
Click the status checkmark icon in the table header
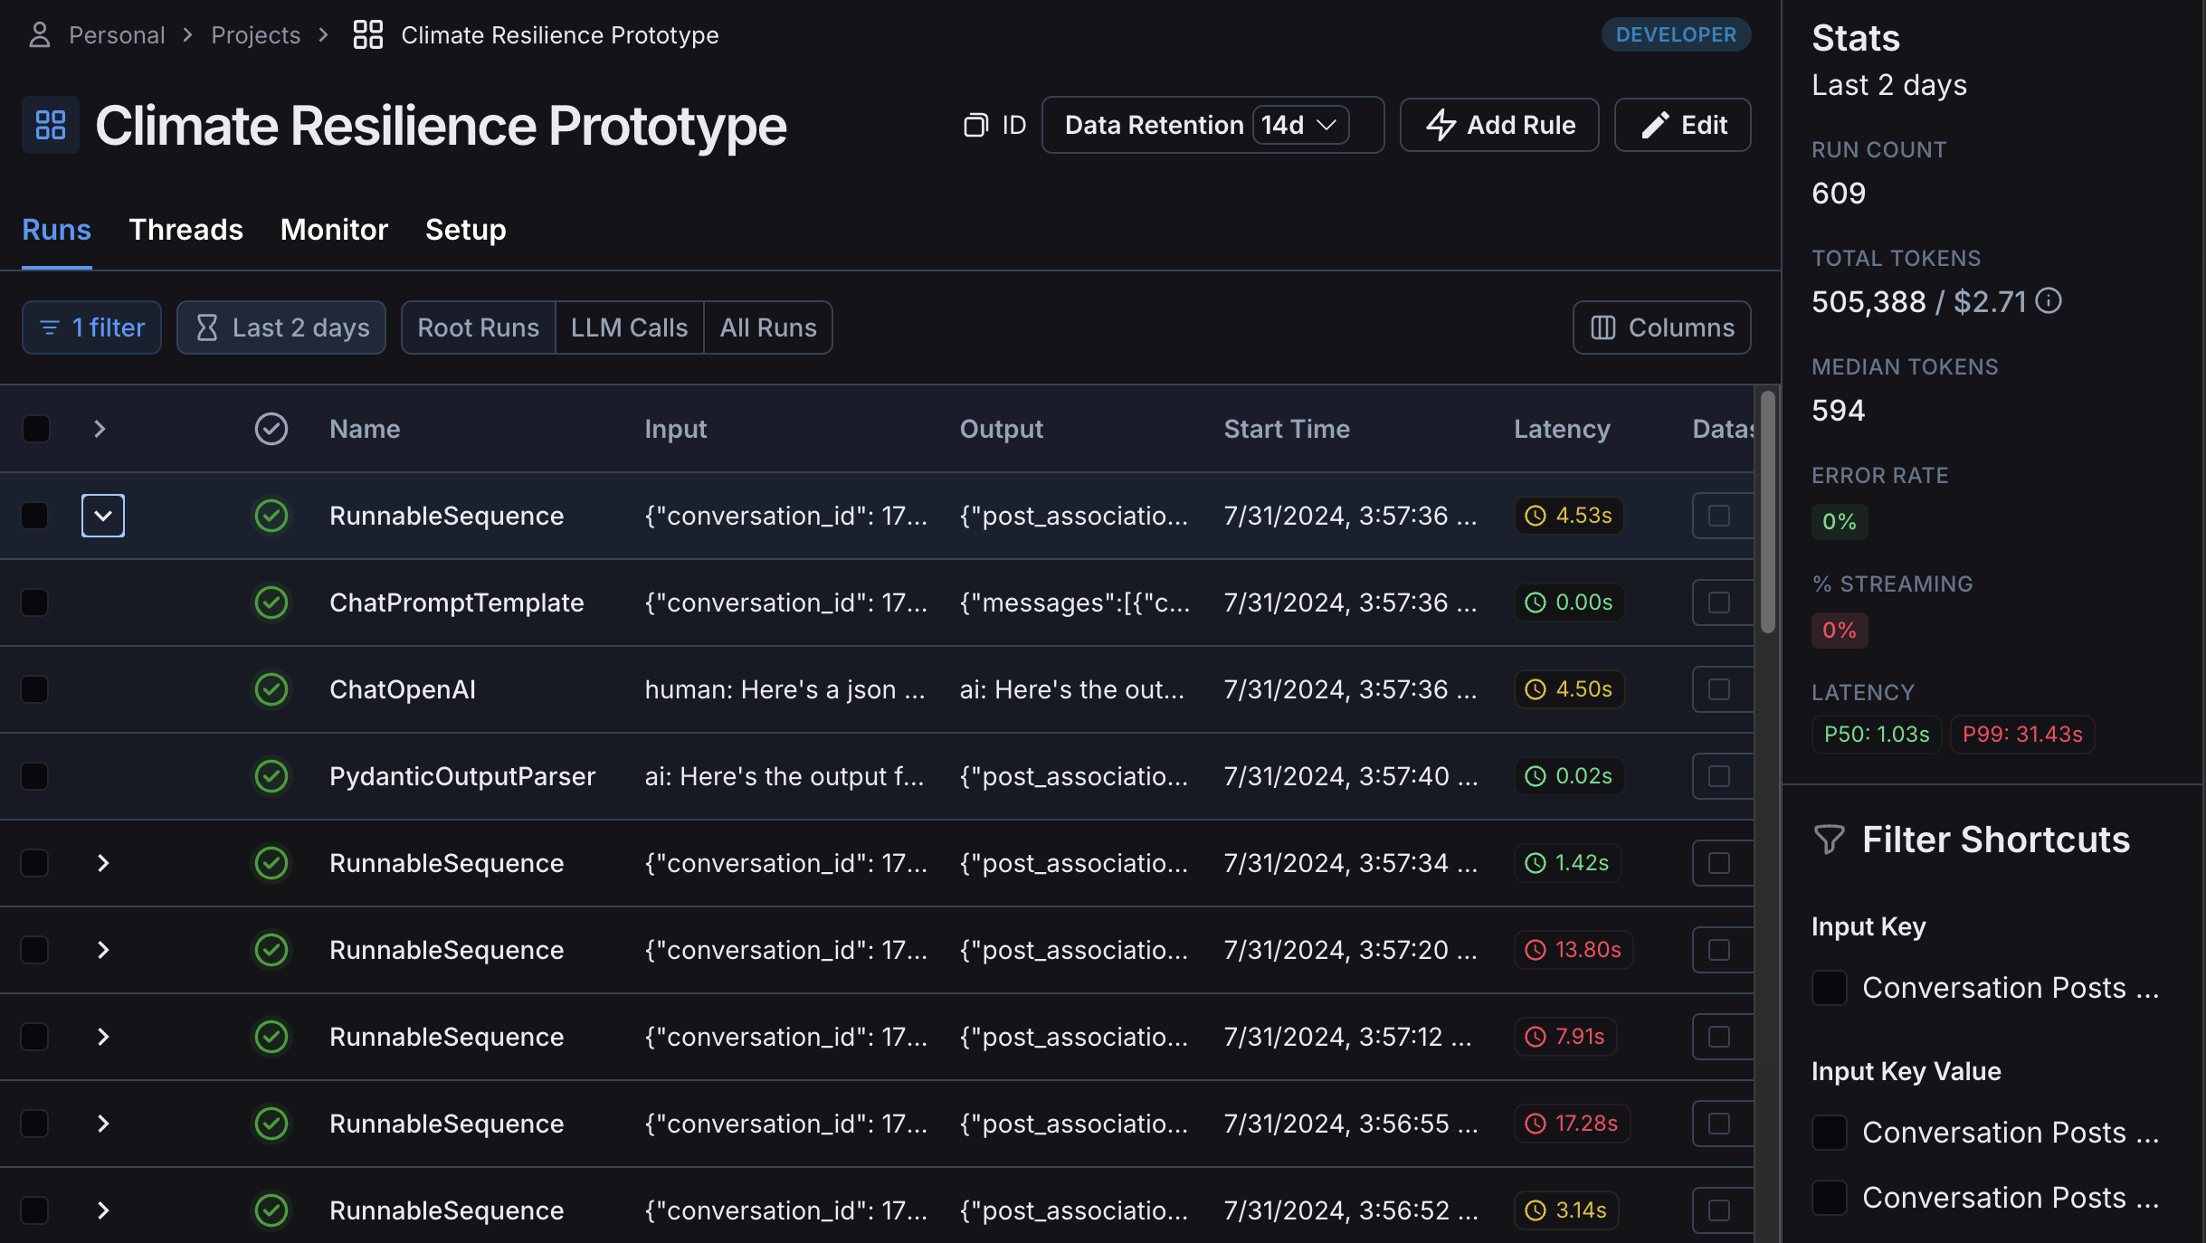(x=271, y=429)
